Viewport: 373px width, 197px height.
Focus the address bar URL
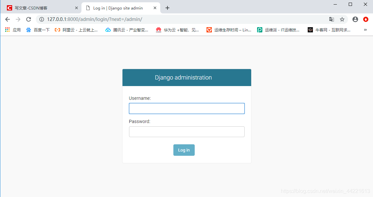95,19
